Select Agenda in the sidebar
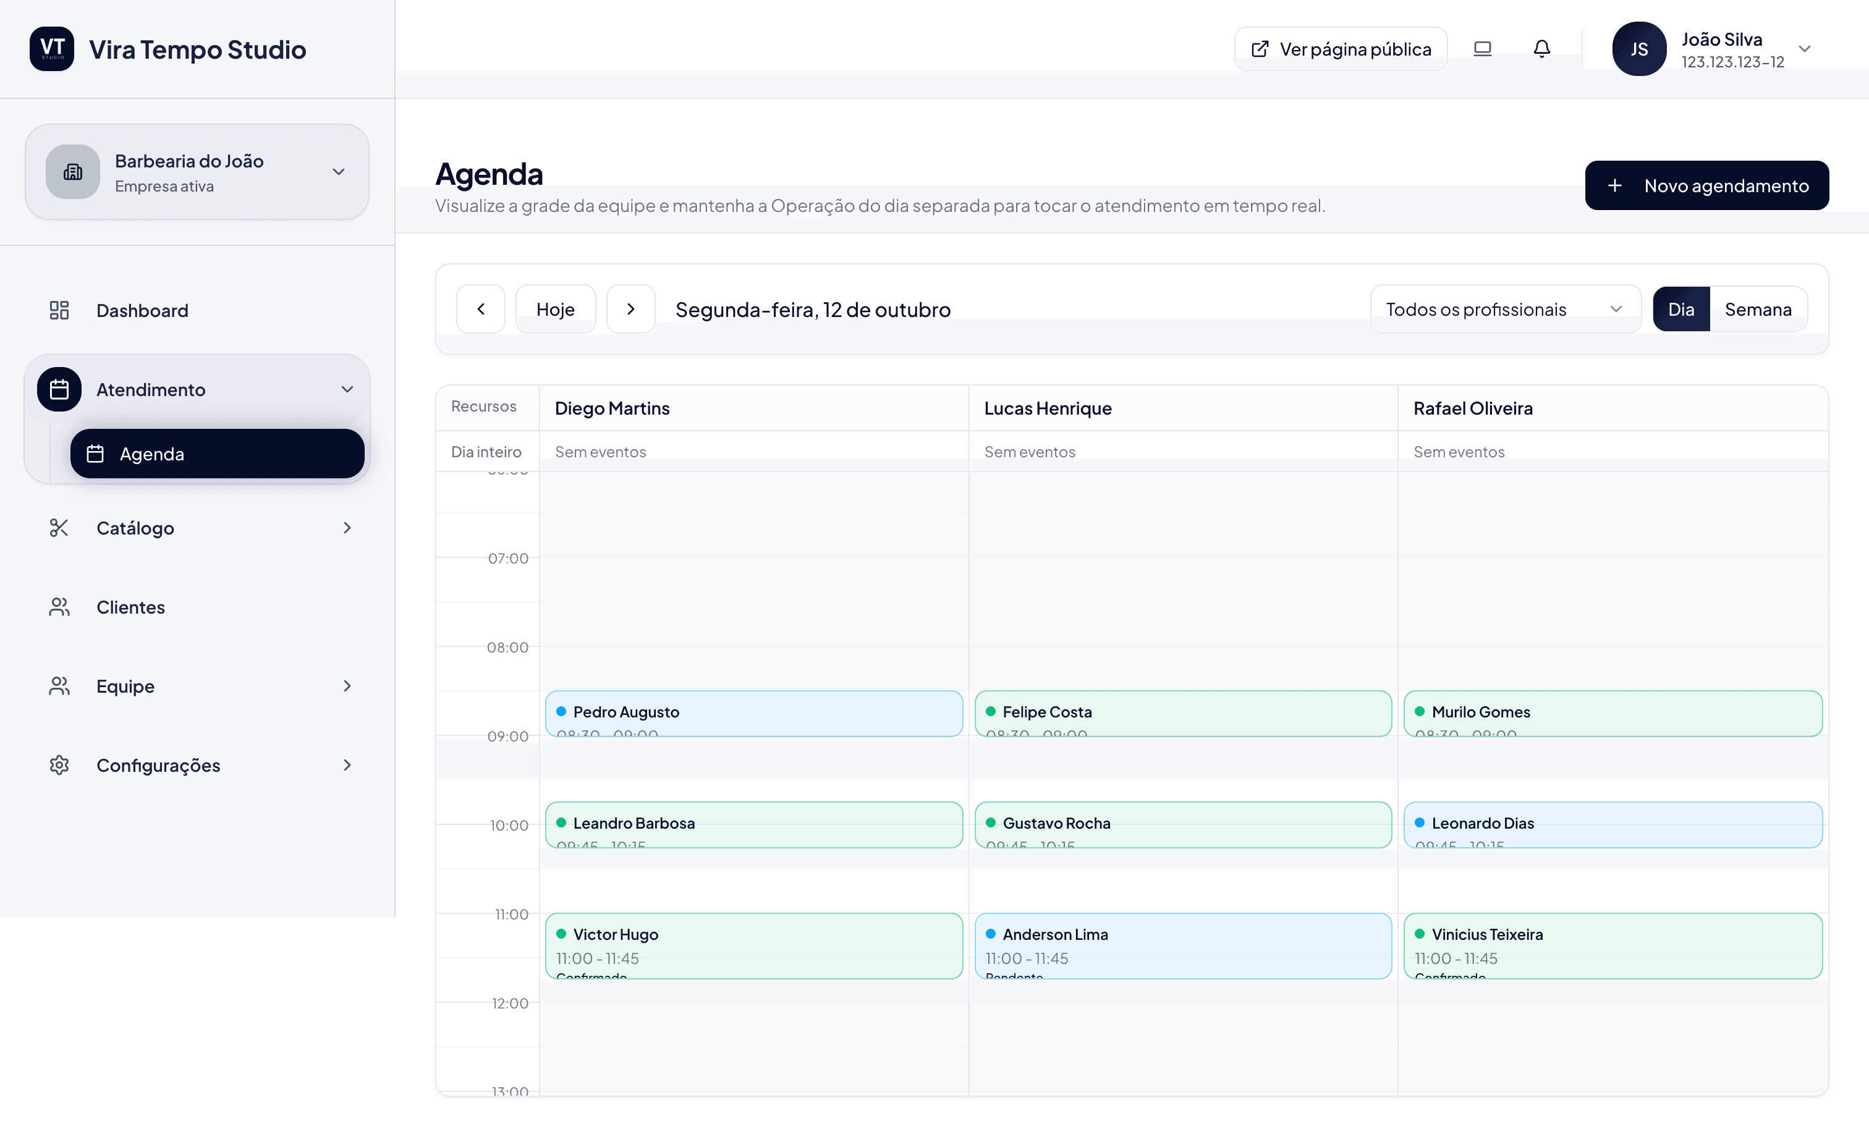 [x=217, y=454]
